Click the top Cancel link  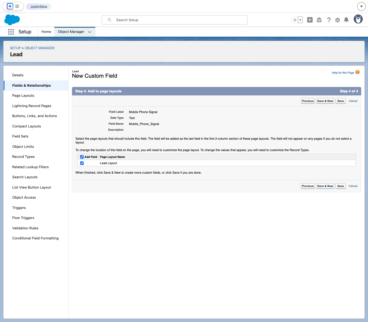point(353,101)
